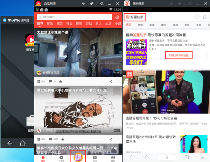Follow the first video's author with 关注
210x162 pixels.
click(x=42, y=81)
